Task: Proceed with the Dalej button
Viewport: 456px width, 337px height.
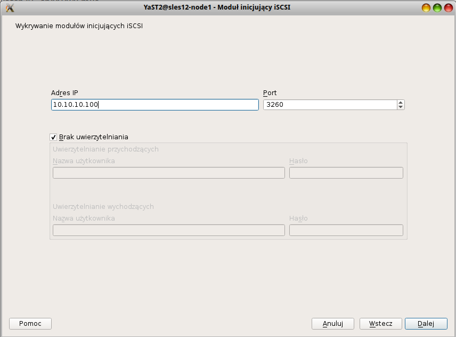Action: click(x=426, y=324)
